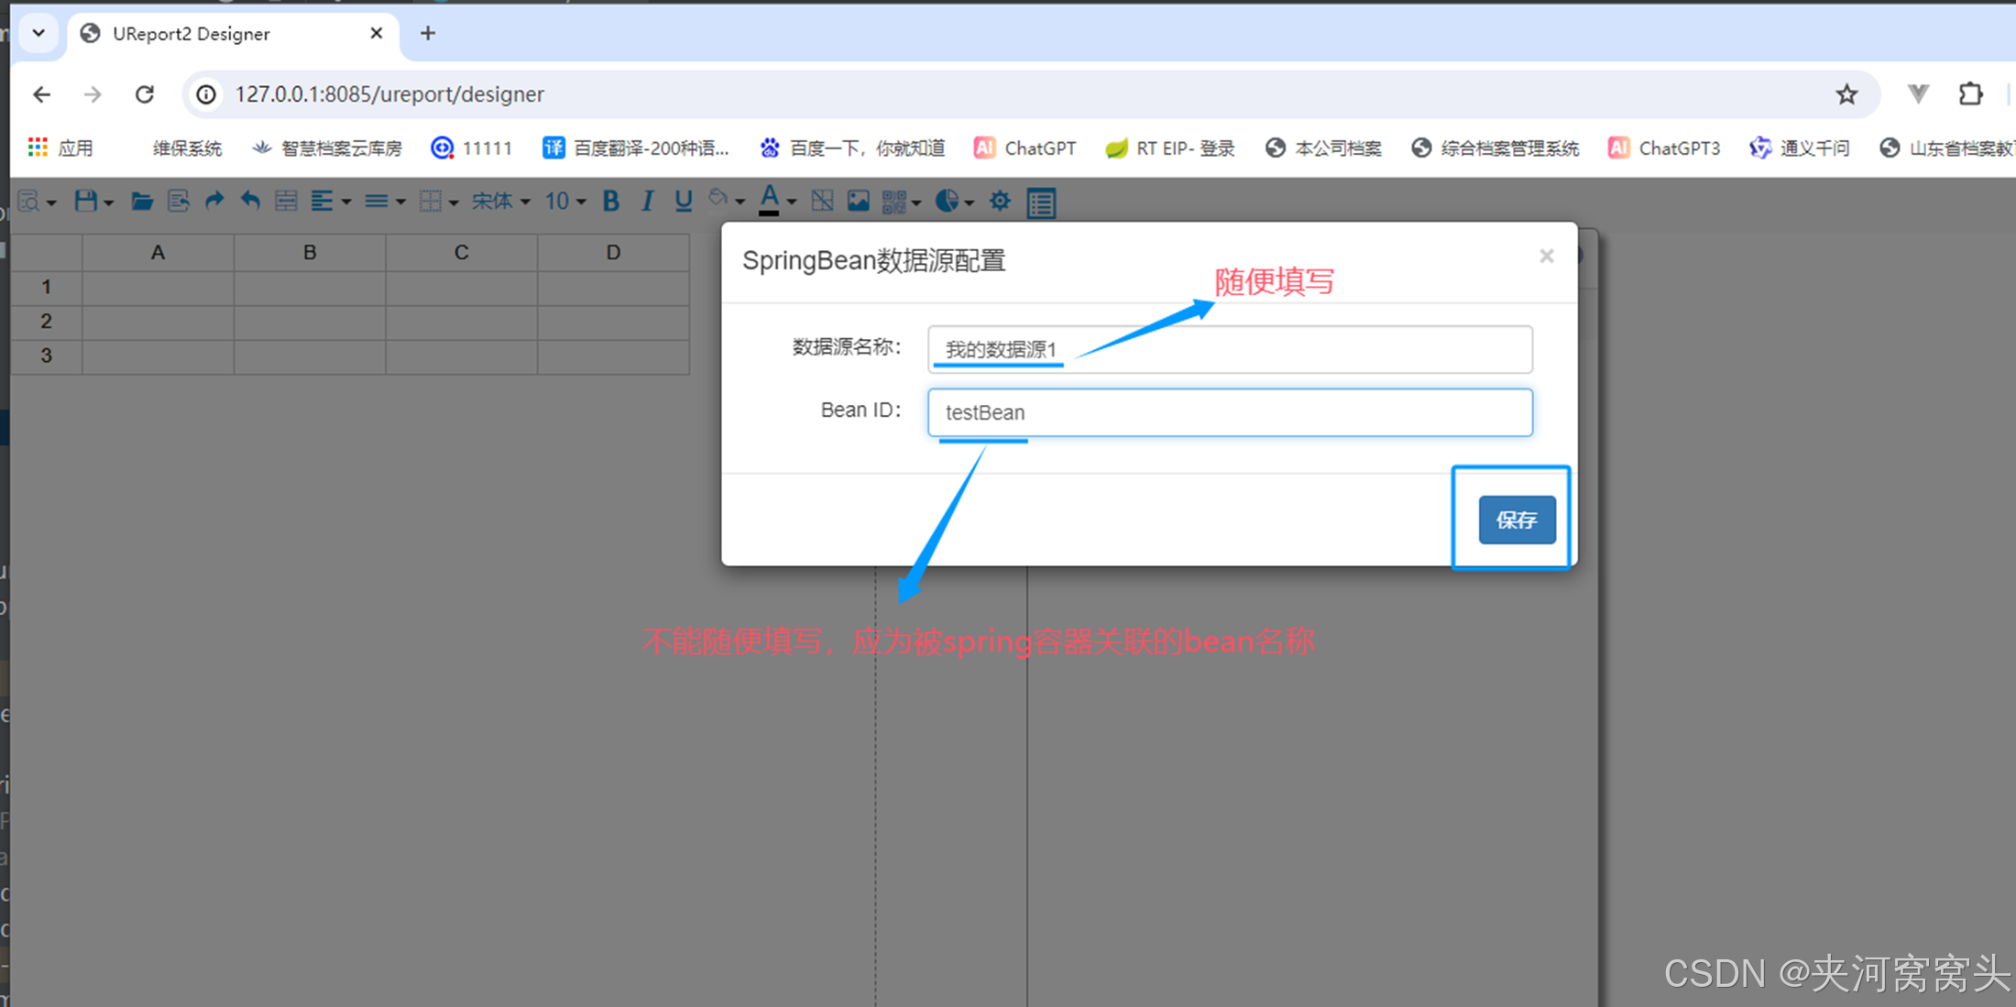Expand the save button dropdown arrow
The width and height of the screenshot is (2016, 1007).
(x=109, y=202)
